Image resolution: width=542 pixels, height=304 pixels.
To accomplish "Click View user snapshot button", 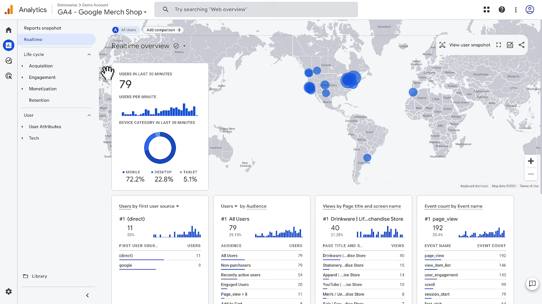I will (465, 45).
